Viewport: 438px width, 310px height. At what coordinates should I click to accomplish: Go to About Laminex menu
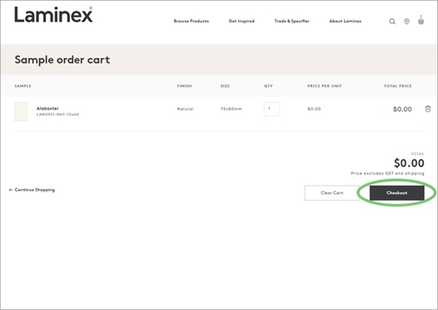pos(345,21)
